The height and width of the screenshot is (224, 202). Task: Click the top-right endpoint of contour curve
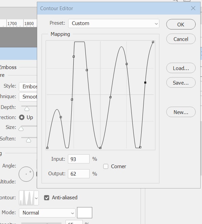(153, 42)
